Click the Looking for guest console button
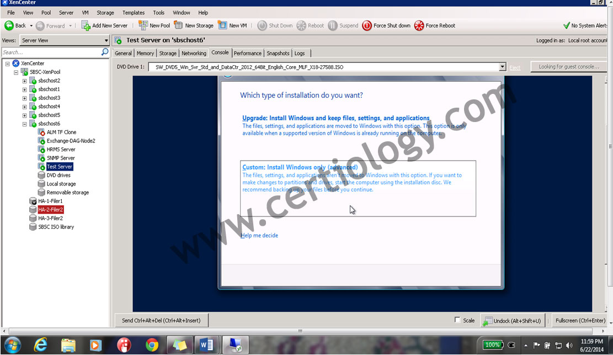Image resolution: width=613 pixels, height=355 pixels. tap(569, 67)
